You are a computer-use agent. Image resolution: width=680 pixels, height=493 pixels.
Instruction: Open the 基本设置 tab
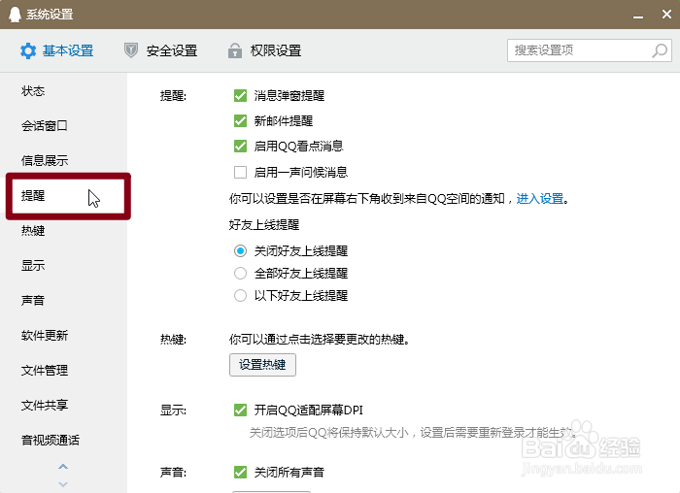(56, 51)
